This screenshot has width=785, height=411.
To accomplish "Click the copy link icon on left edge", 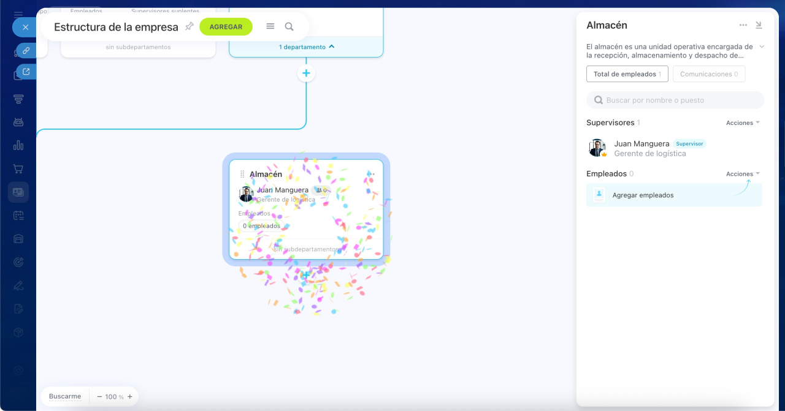I will [26, 51].
